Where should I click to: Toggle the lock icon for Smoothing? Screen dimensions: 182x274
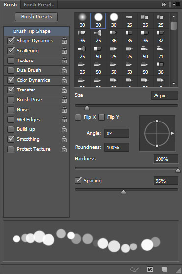pos(64,139)
